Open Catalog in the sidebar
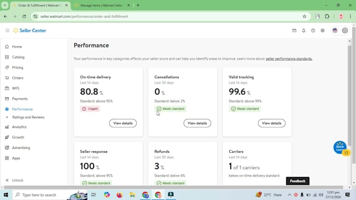Viewport: 356px width, 200px height. tap(18, 57)
